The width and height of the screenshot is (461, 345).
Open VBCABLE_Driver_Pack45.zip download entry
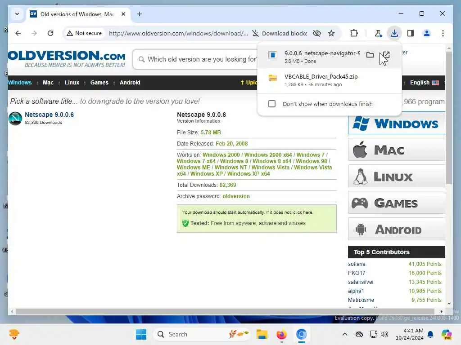click(x=329, y=80)
